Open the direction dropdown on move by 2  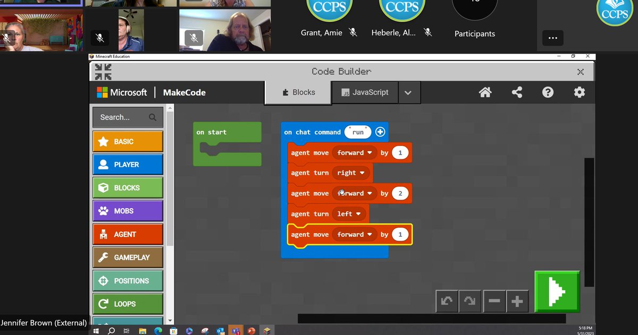355,193
